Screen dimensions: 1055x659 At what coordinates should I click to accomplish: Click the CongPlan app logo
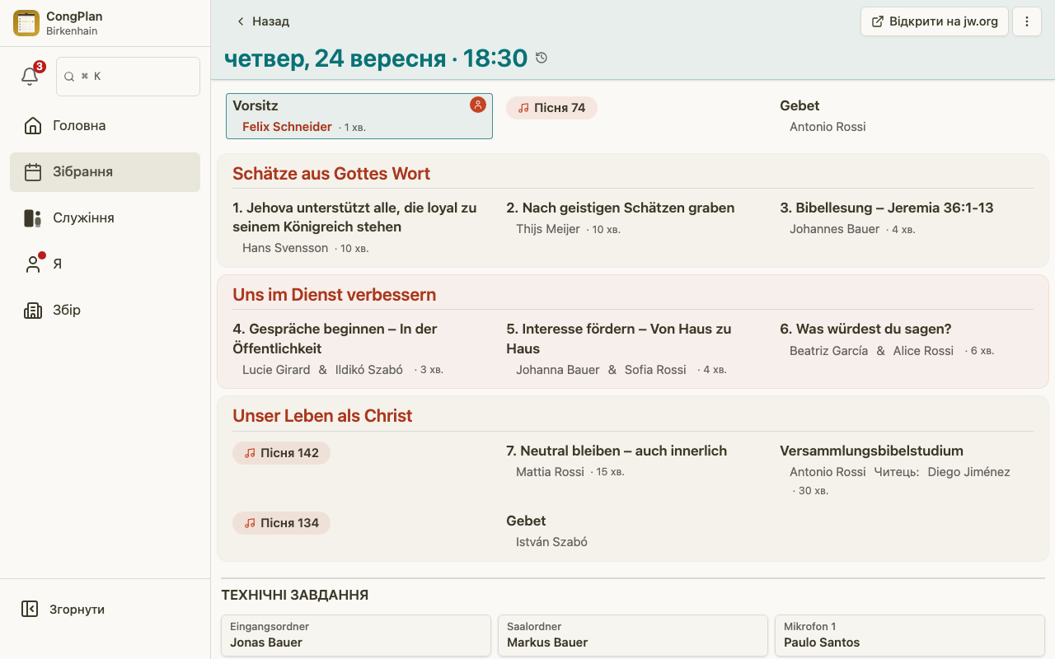[x=26, y=23]
